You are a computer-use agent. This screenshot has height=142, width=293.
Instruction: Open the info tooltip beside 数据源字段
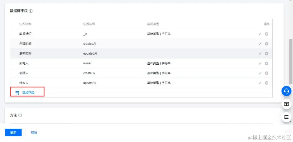point(31,11)
